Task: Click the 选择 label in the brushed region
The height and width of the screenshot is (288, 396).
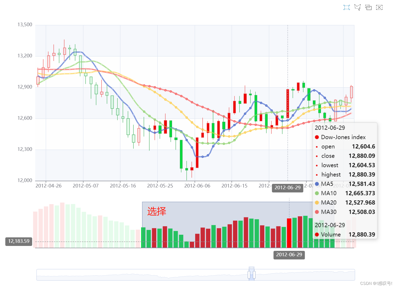Action: tap(157, 211)
